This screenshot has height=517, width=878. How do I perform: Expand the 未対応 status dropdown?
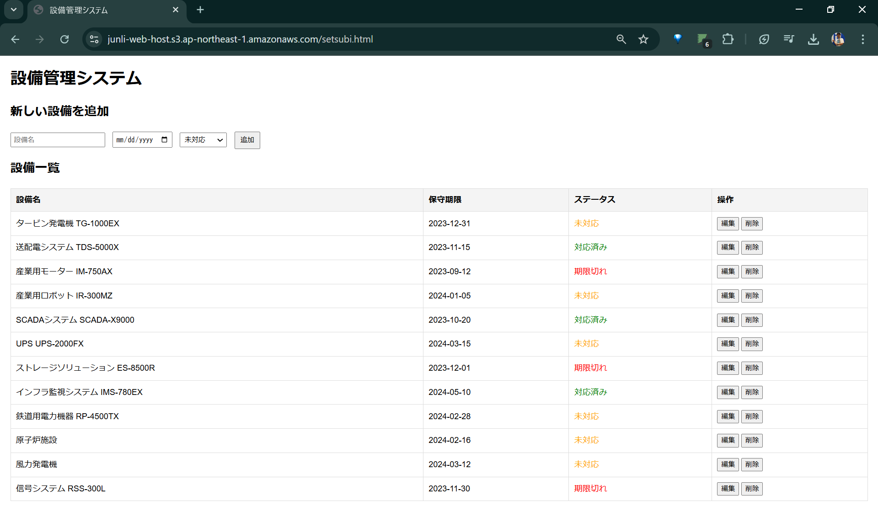click(x=203, y=140)
